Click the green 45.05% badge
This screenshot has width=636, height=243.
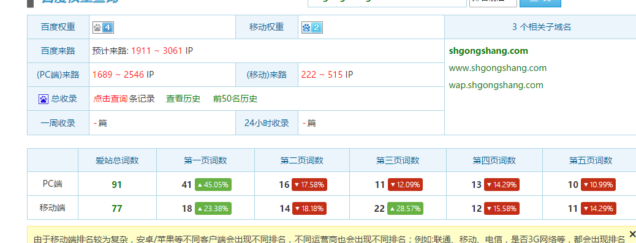[x=213, y=185]
